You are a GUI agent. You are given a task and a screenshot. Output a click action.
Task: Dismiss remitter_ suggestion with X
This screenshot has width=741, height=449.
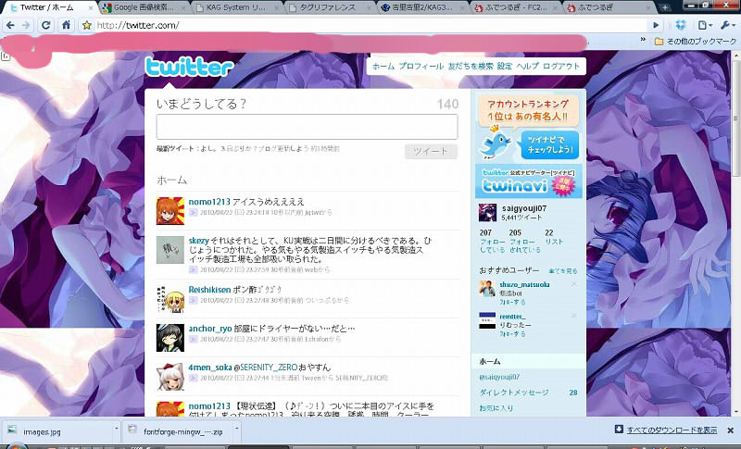(573, 316)
